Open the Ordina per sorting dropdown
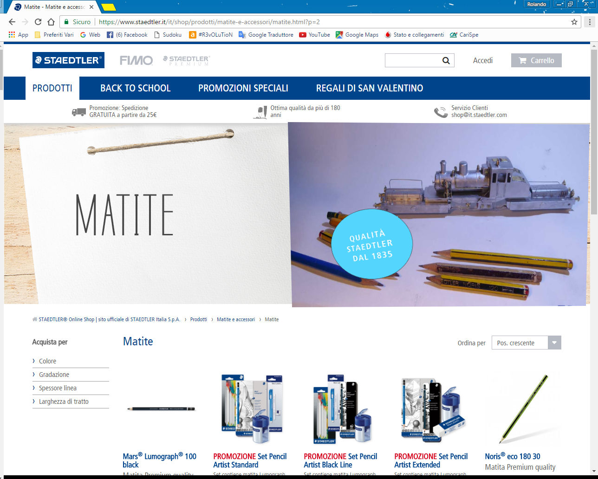598x479 pixels. click(x=526, y=343)
